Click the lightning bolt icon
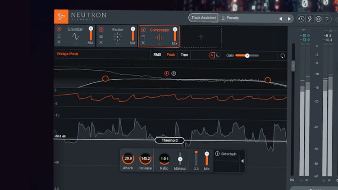Viewport: 338px width, 190px height. point(310,18)
